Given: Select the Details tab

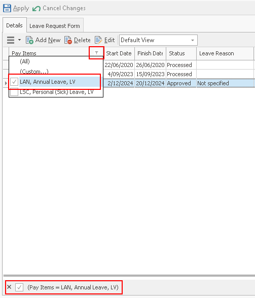Looking at the screenshot, I should point(14,25).
